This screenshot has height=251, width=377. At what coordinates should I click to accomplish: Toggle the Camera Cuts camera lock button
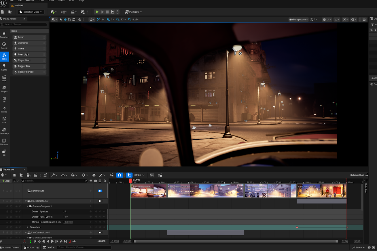tap(100, 191)
